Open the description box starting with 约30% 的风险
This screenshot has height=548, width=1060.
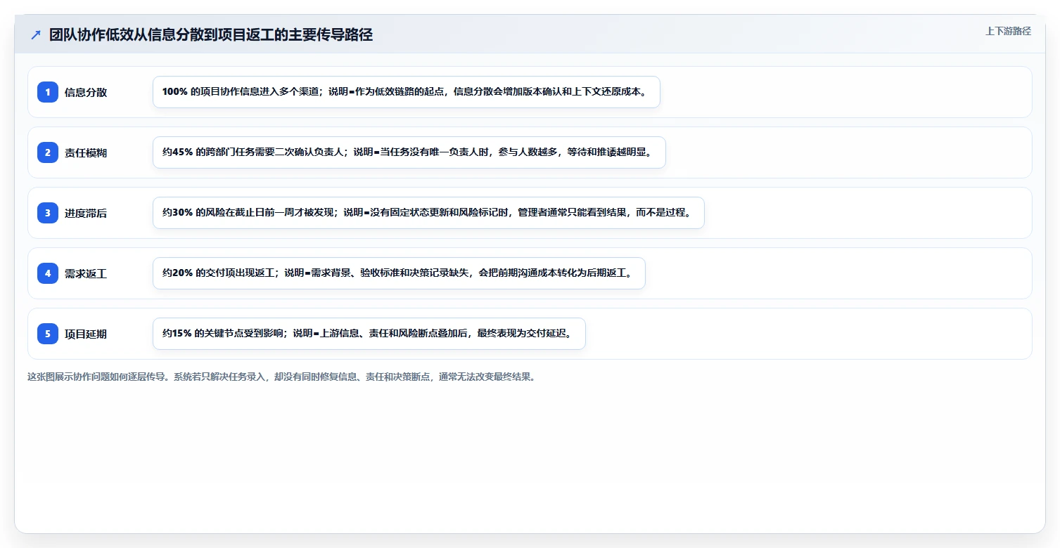(428, 213)
